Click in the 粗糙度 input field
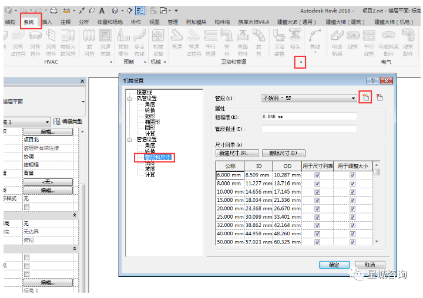The image size is (423, 298). click(x=309, y=117)
